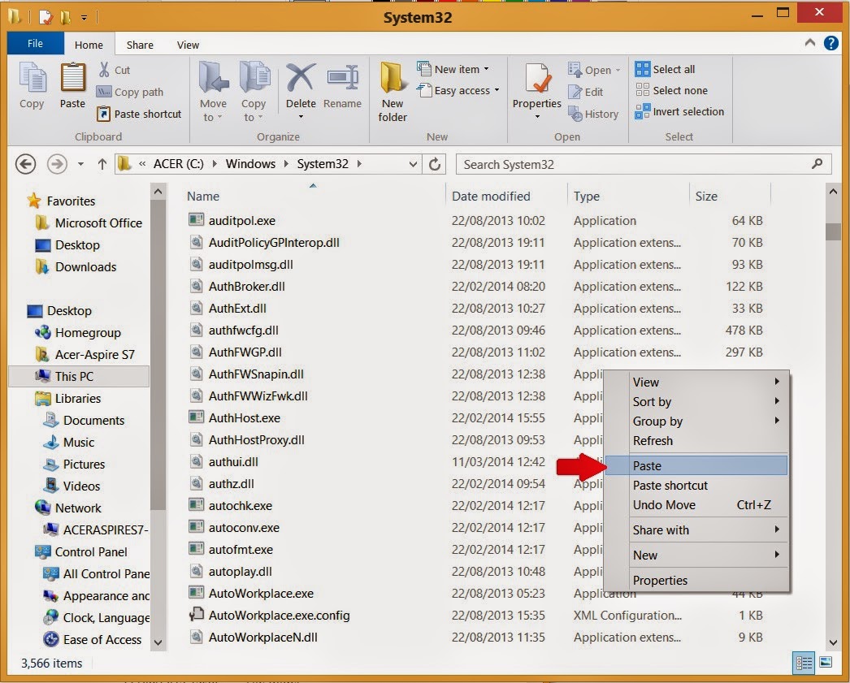The height and width of the screenshot is (683, 850).
Task: Open the History ribbon icon
Action: click(x=575, y=114)
